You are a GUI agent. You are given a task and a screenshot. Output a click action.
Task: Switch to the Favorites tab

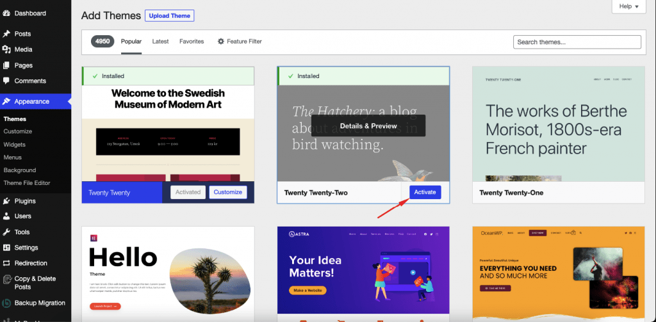pos(192,42)
